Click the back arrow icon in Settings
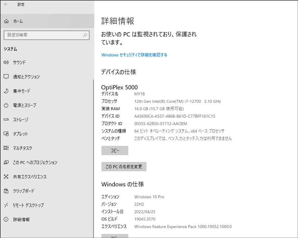The image size is (298, 238). [6, 4]
